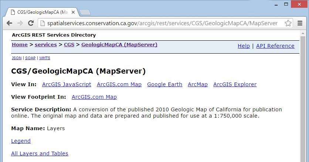Open a new tab with the blank tab button
Viewport: 309px width, 162px height.
click(x=85, y=12)
